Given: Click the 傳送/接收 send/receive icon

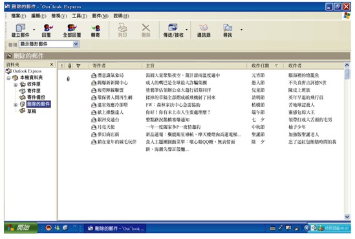Looking at the screenshot, I should click(173, 28).
